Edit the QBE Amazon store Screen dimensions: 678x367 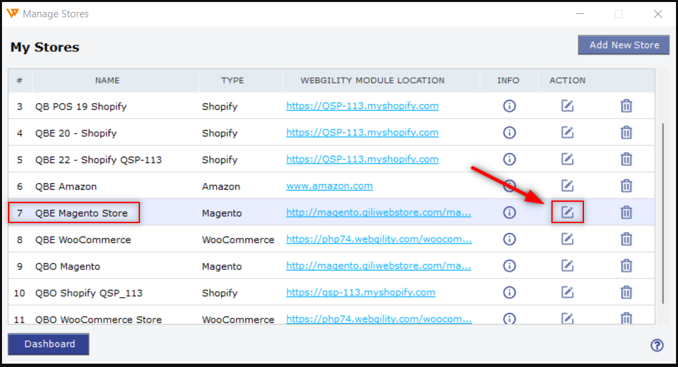(567, 186)
